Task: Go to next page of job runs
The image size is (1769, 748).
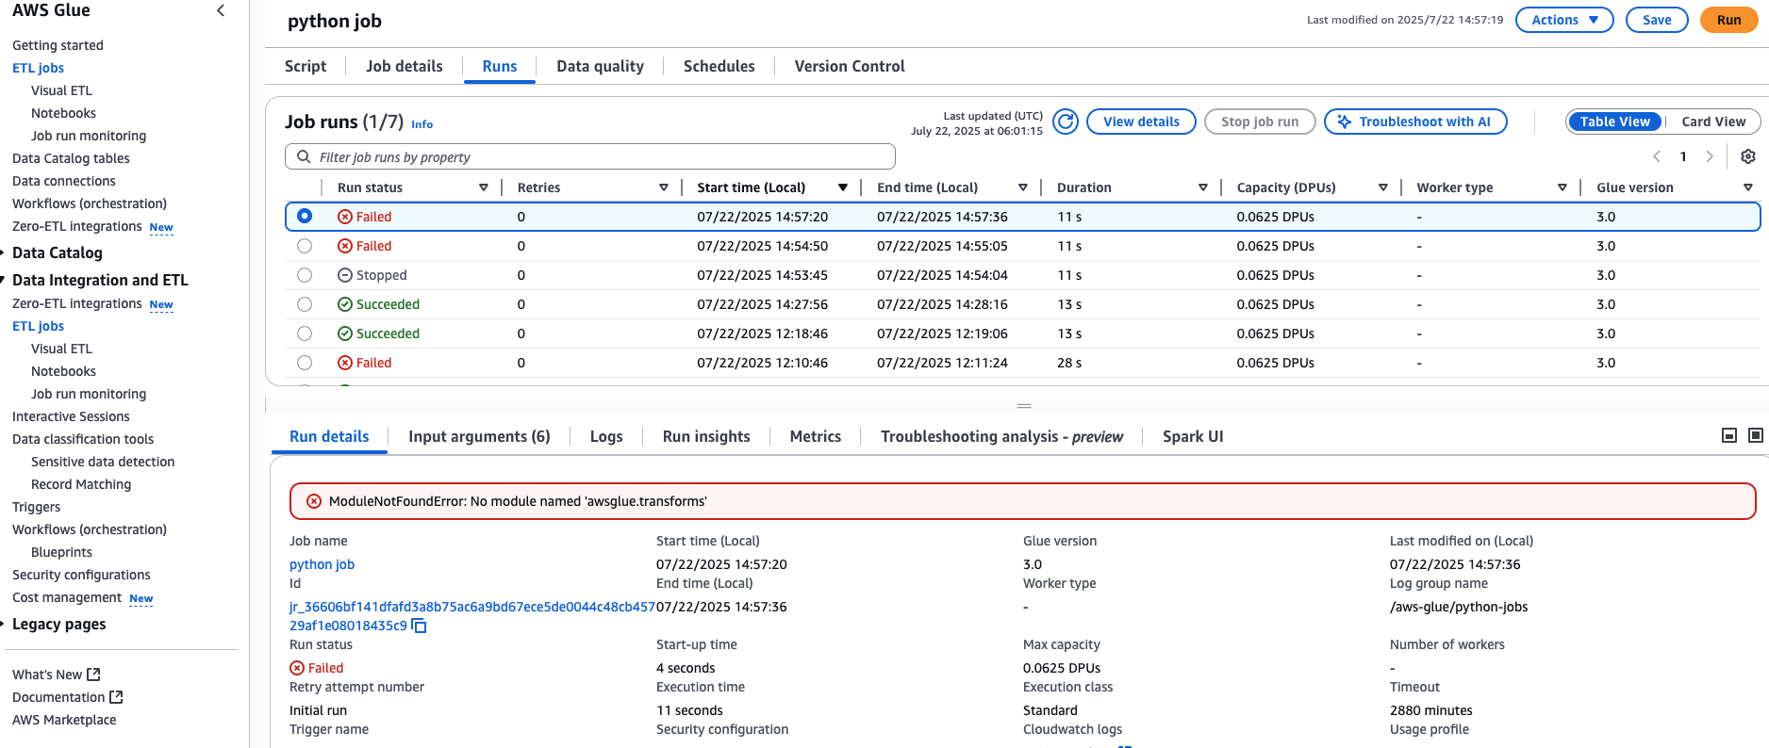Action: [1709, 156]
